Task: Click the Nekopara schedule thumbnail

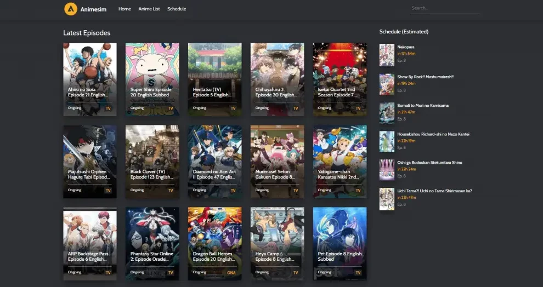Action: (x=387, y=55)
